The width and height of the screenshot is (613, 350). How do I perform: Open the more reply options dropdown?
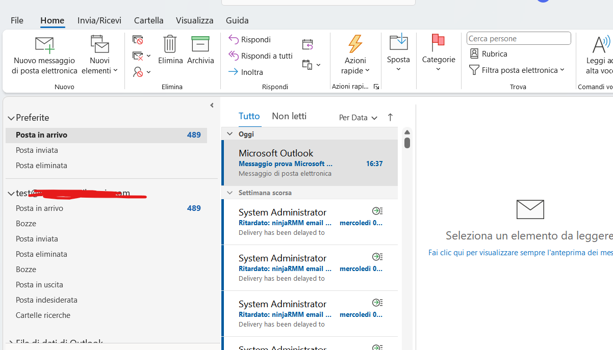click(x=311, y=65)
